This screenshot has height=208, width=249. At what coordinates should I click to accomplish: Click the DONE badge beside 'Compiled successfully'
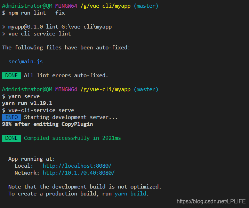pyautogui.click(x=11, y=138)
